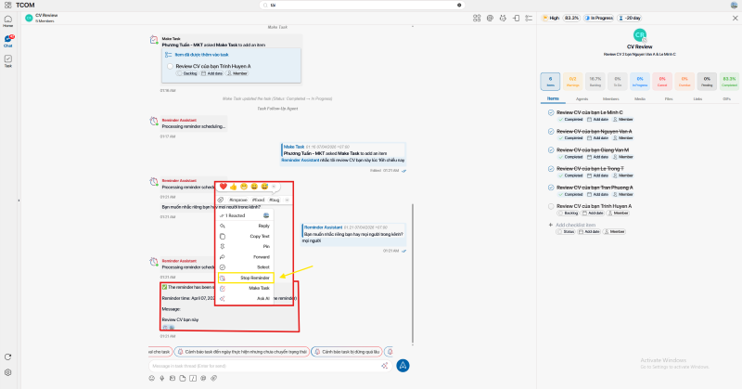Click the task list icon in chat header
Viewport: 742px width, 389px height.
coord(529,18)
